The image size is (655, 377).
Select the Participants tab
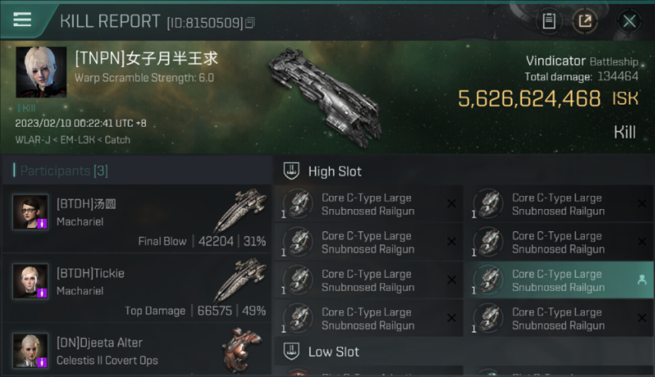[64, 171]
